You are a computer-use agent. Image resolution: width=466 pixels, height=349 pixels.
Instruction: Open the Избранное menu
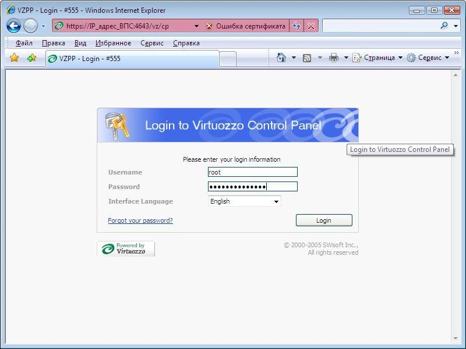(x=113, y=43)
